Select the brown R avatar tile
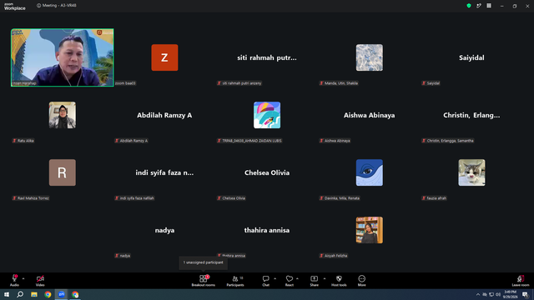This screenshot has height=300, width=534. point(63,172)
